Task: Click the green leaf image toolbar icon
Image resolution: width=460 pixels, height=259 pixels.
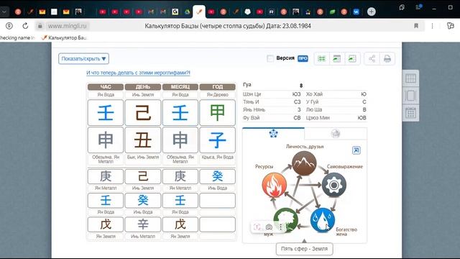Action: [x=352, y=58]
